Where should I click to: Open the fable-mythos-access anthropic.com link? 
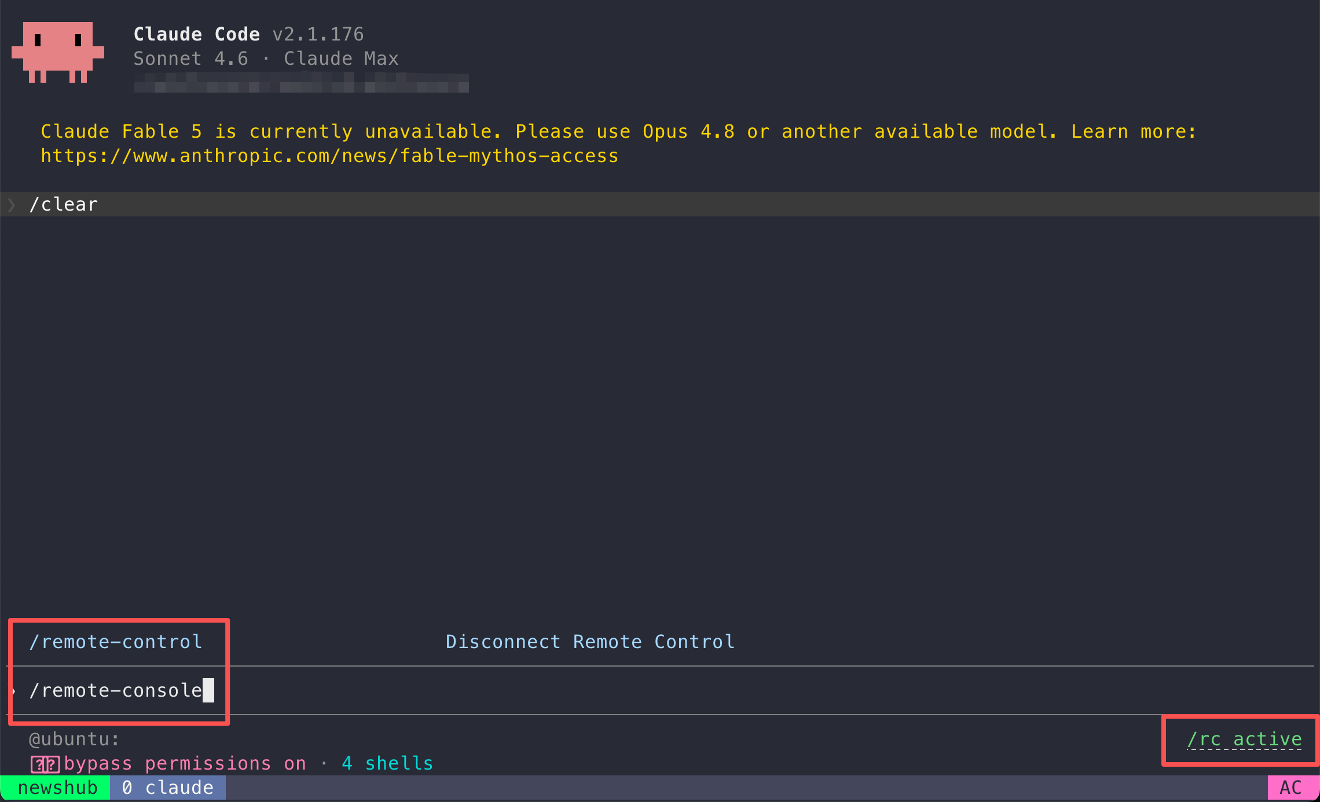pyautogui.click(x=329, y=156)
